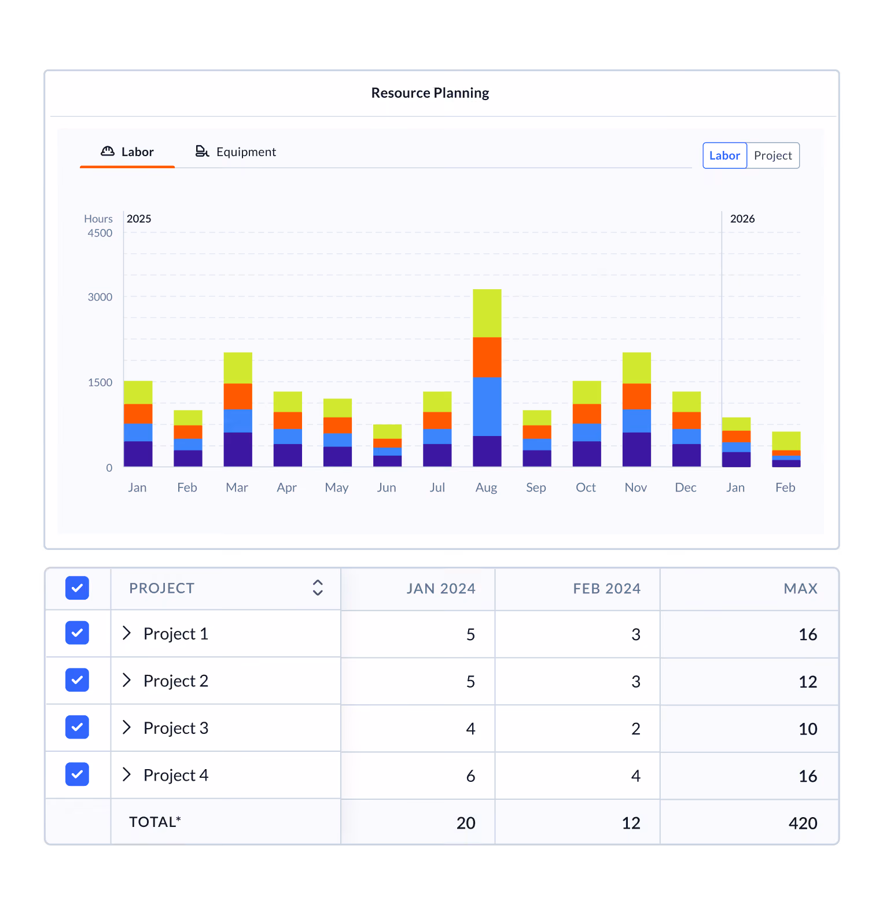Expand Project 2 using its chevron
Image resolution: width=883 pixels, height=916 pixels.
click(x=127, y=680)
